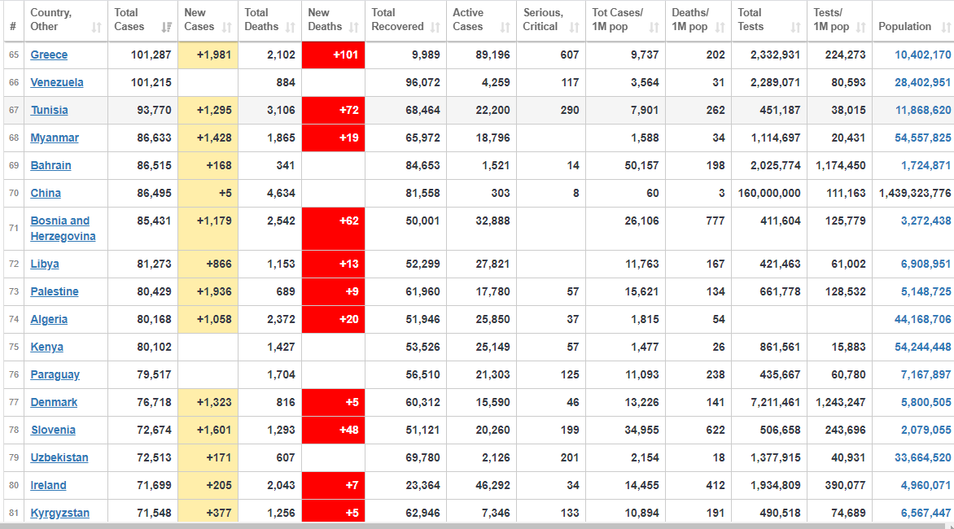Open Ireland population 4,960,071
The height and width of the screenshot is (529, 954).
click(x=926, y=485)
